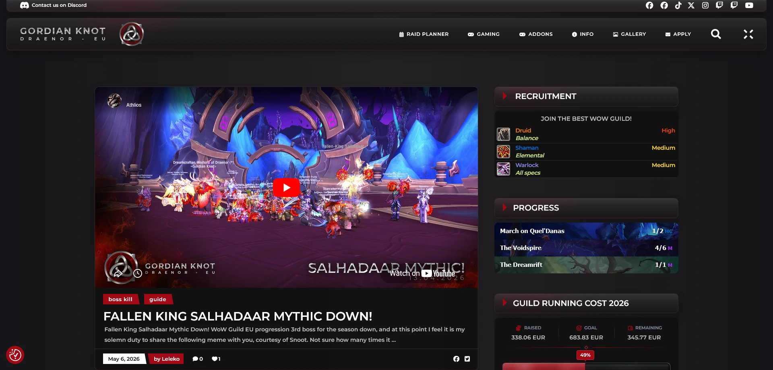Click the High priority label for Druid
This screenshot has height=370, width=773.
pos(668,130)
